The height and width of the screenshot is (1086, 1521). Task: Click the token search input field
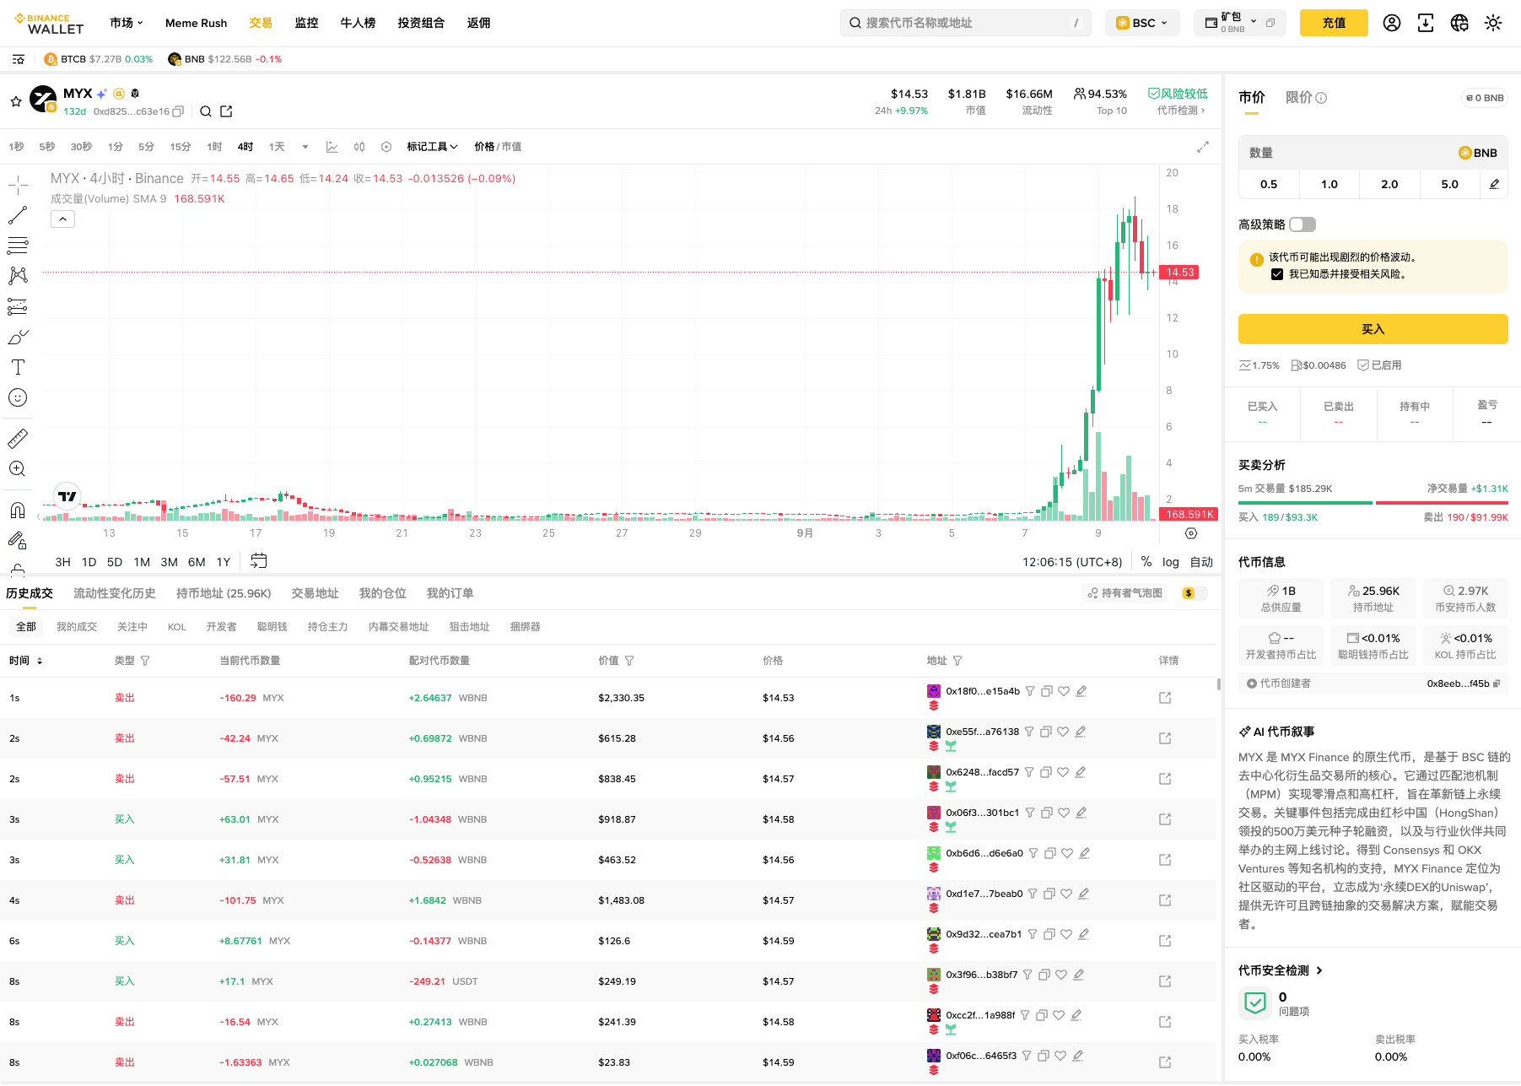coord(966,23)
